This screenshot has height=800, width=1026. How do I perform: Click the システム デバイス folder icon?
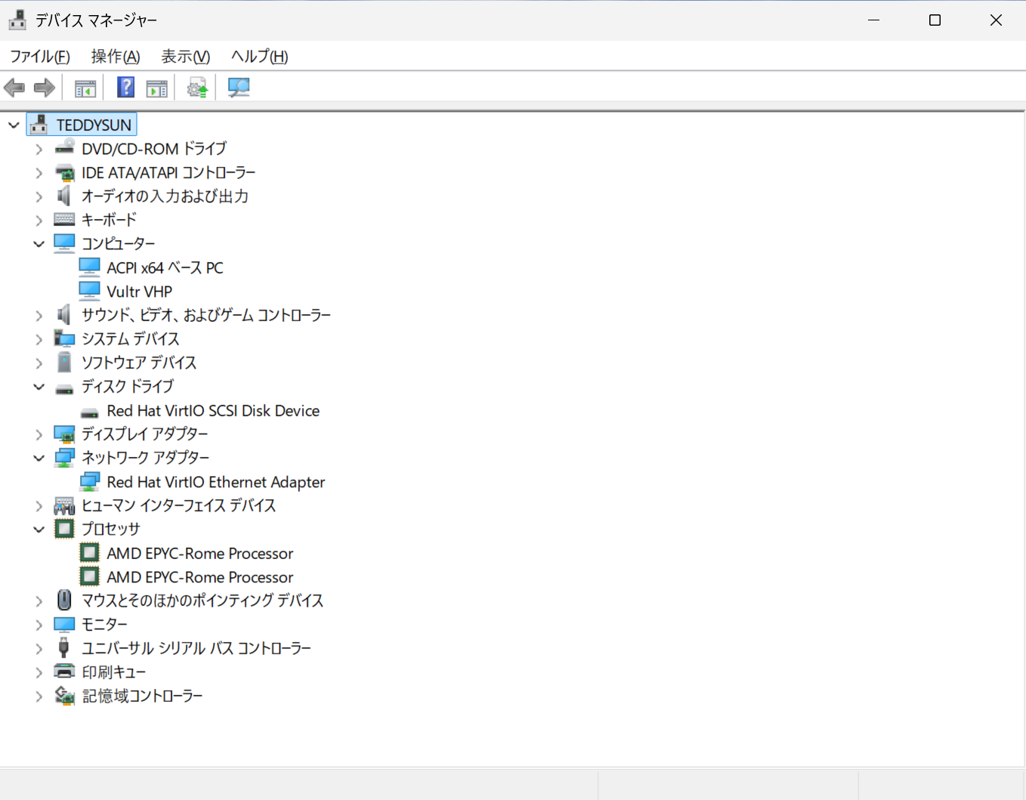point(65,338)
